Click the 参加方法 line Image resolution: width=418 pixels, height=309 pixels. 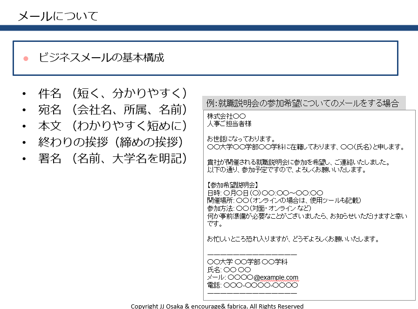pos(259,208)
